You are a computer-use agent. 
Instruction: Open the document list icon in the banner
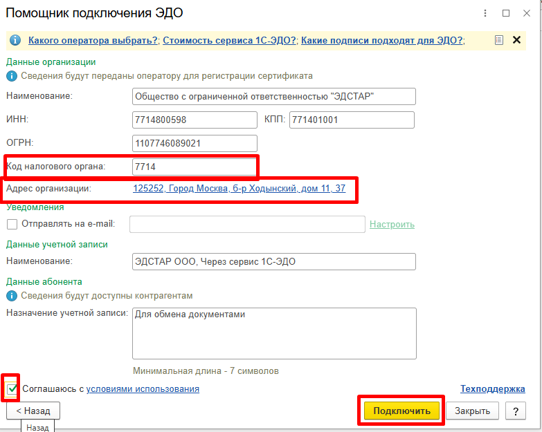point(499,40)
